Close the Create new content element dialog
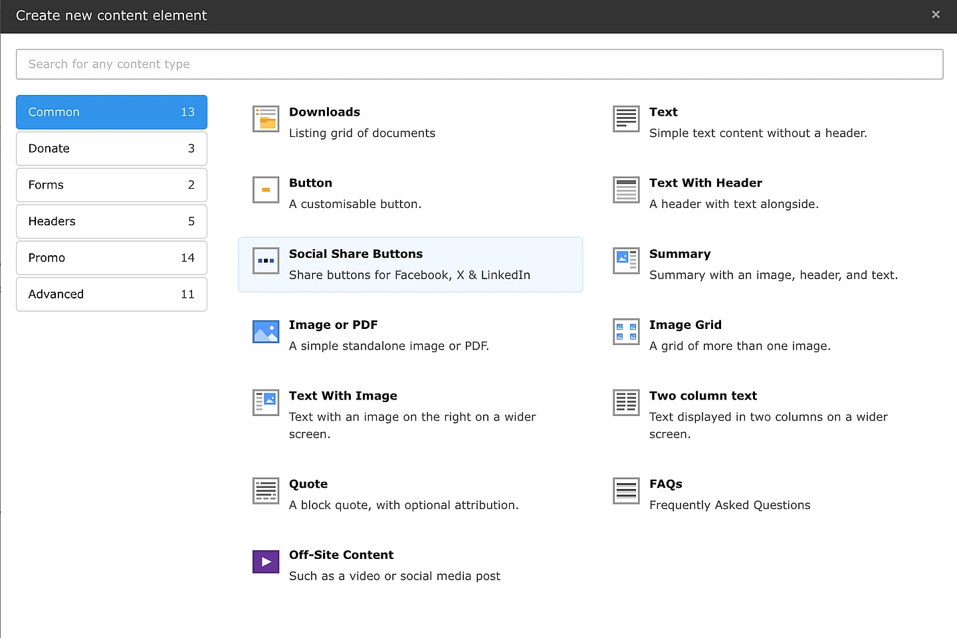957x638 pixels. click(x=936, y=15)
